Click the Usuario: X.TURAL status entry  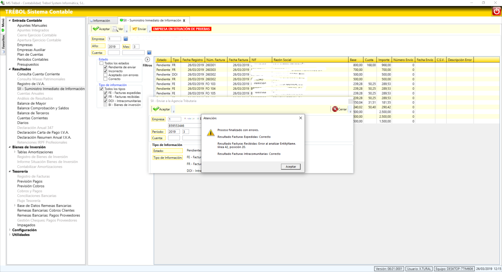click(x=419, y=269)
